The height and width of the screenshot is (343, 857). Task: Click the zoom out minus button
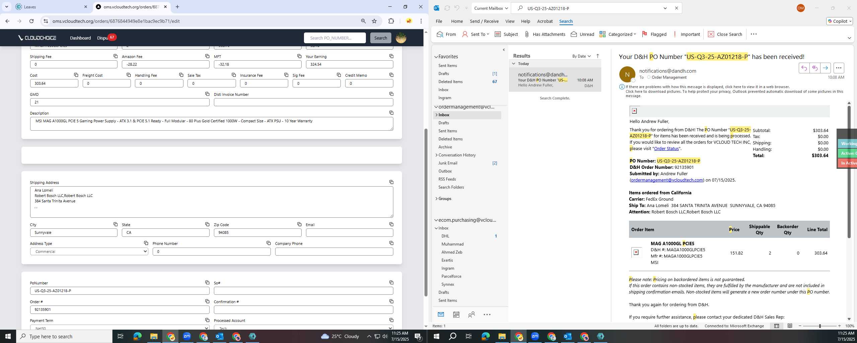(800, 326)
